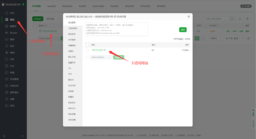Screen dimensions: 256x139
Task: Click the 统计 link in the site row
Action: 228,31
